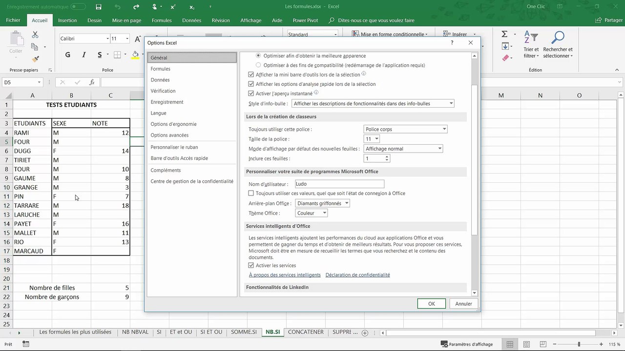This screenshot has height=351, width=625.
Task: Click OK in Options Excel dialog
Action: pyautogui.click(x=432, y=304)
